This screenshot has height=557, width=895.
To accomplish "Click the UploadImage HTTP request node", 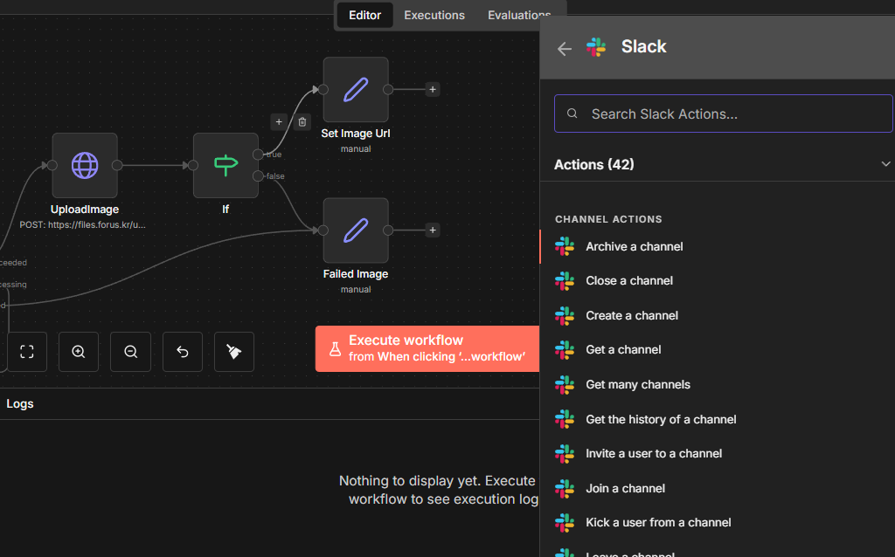I will 85,165.
